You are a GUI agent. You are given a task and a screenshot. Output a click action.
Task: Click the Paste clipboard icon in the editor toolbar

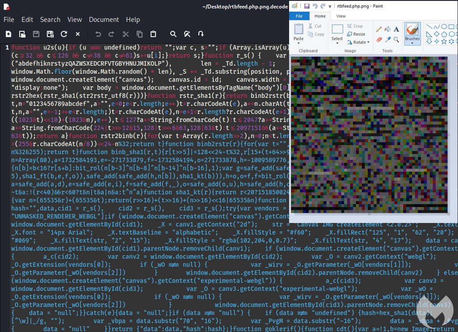click(x=153, y=34)
